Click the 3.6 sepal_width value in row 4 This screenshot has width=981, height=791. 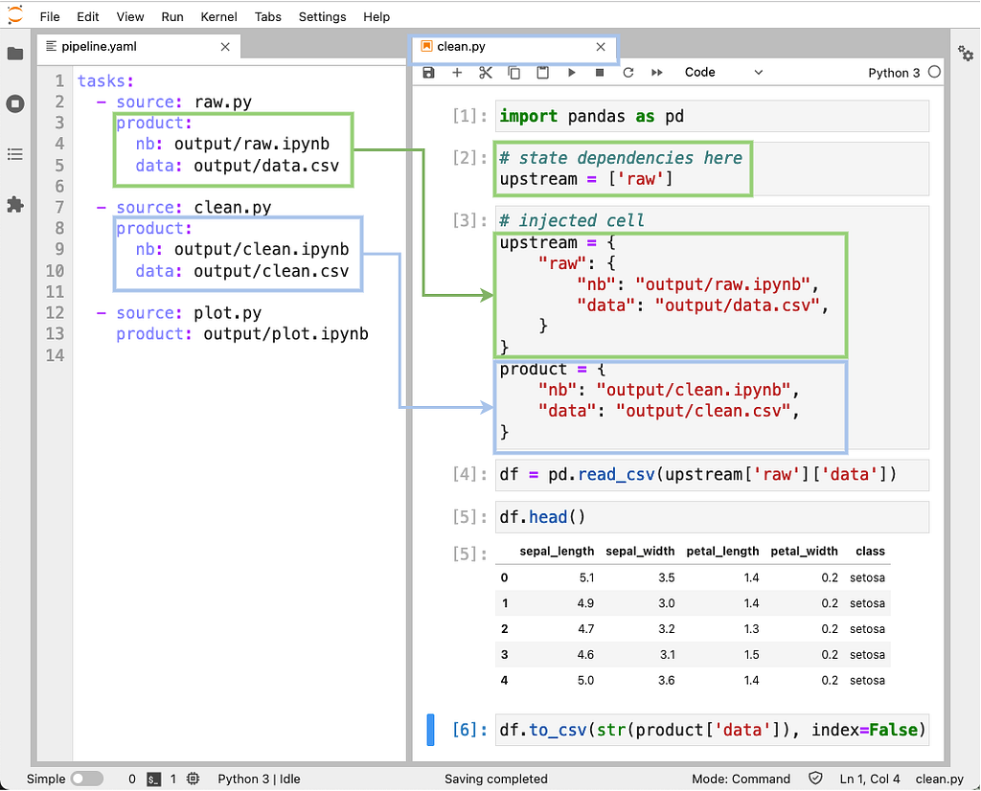(x=667, y=680)
